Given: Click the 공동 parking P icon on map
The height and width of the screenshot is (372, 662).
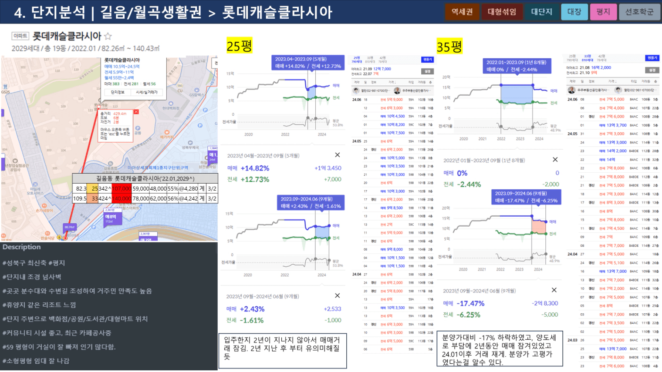Looking at the screenshot, I should click(x=138, y=128).
